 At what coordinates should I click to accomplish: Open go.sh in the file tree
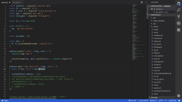pos(156,50)
